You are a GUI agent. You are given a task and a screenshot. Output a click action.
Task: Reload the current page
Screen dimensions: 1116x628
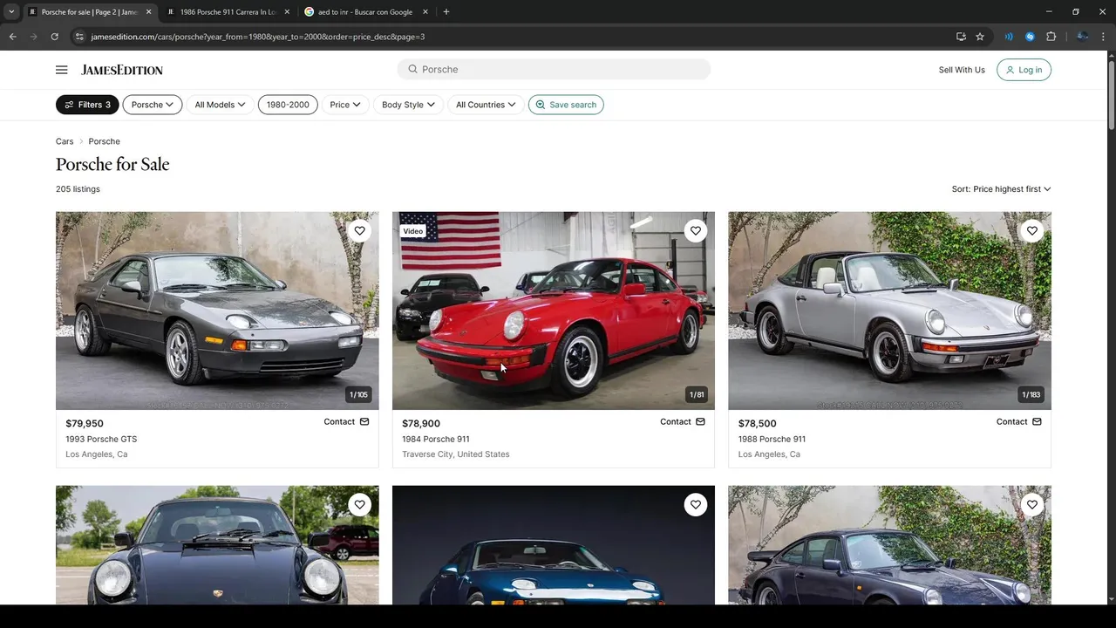point(54,37)
